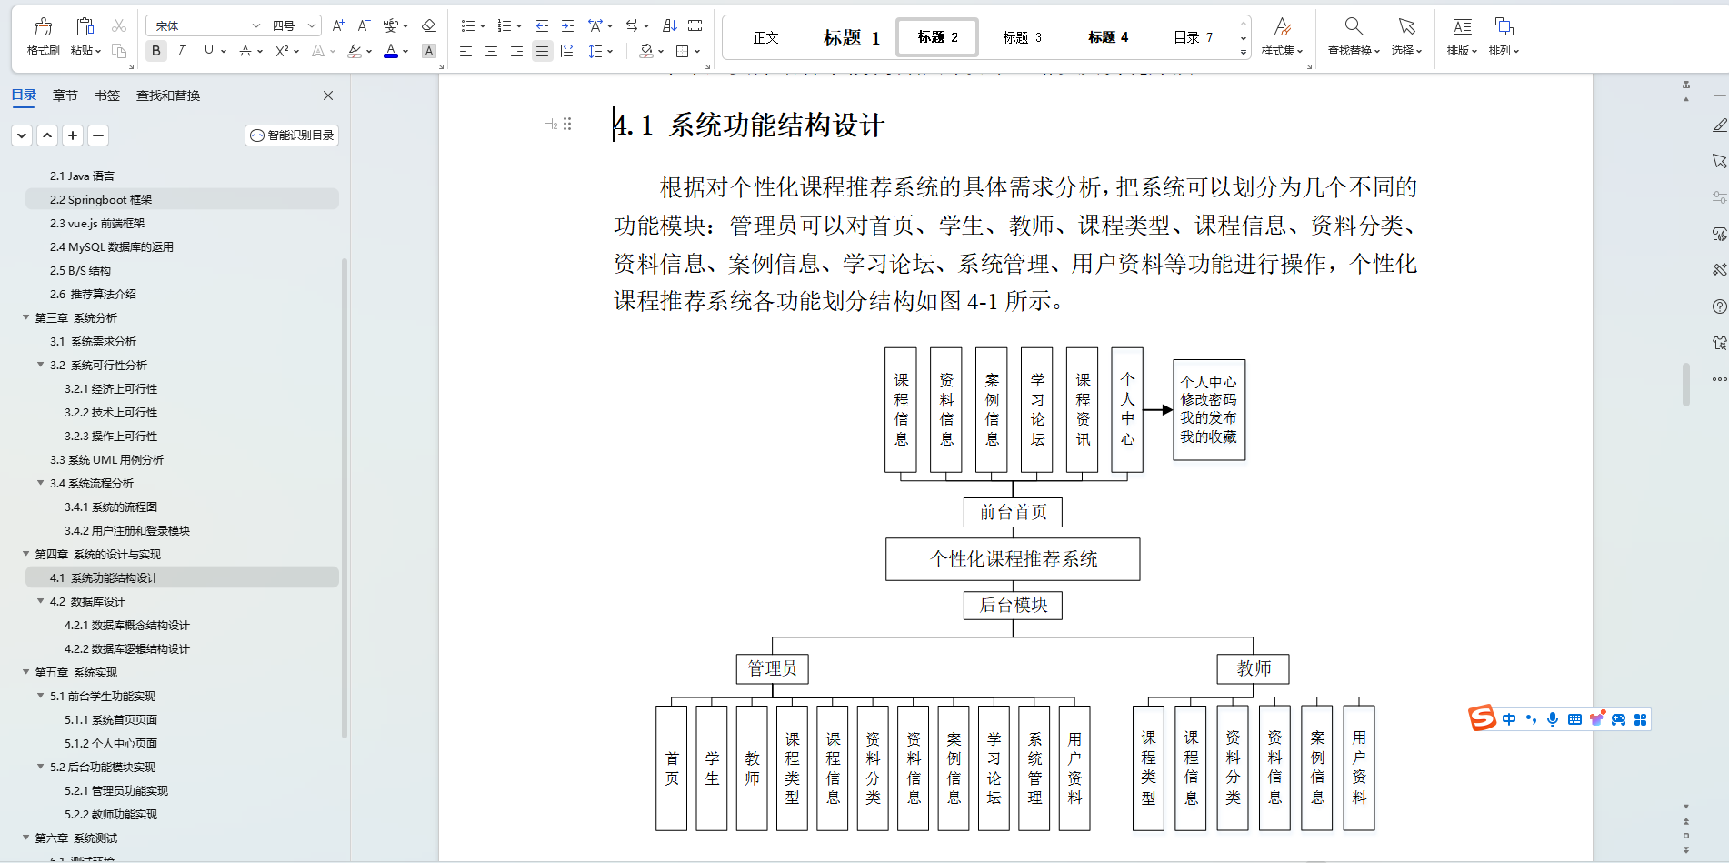Open line spacing options

600,51
